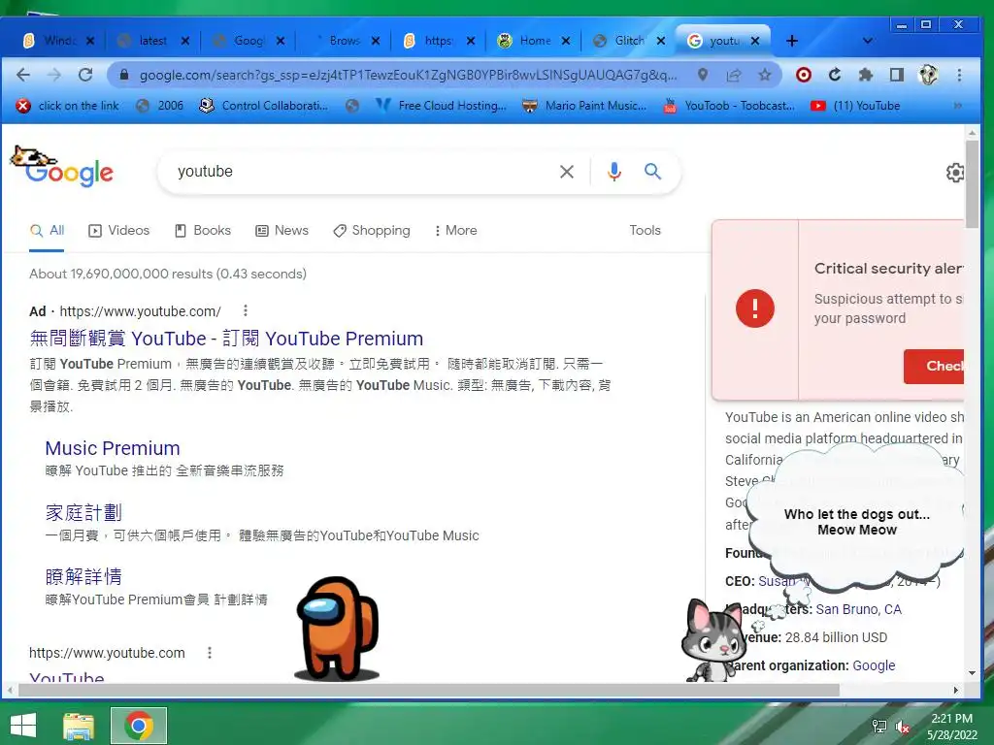Submit search with the magnifying glass icon

point(652,171)
